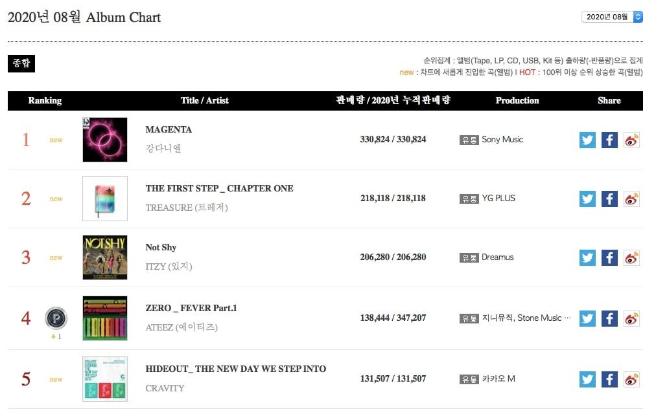This screenshot has height=414, width=656.
Task: Share Not Shy album on Weibo
Action: 631,257
